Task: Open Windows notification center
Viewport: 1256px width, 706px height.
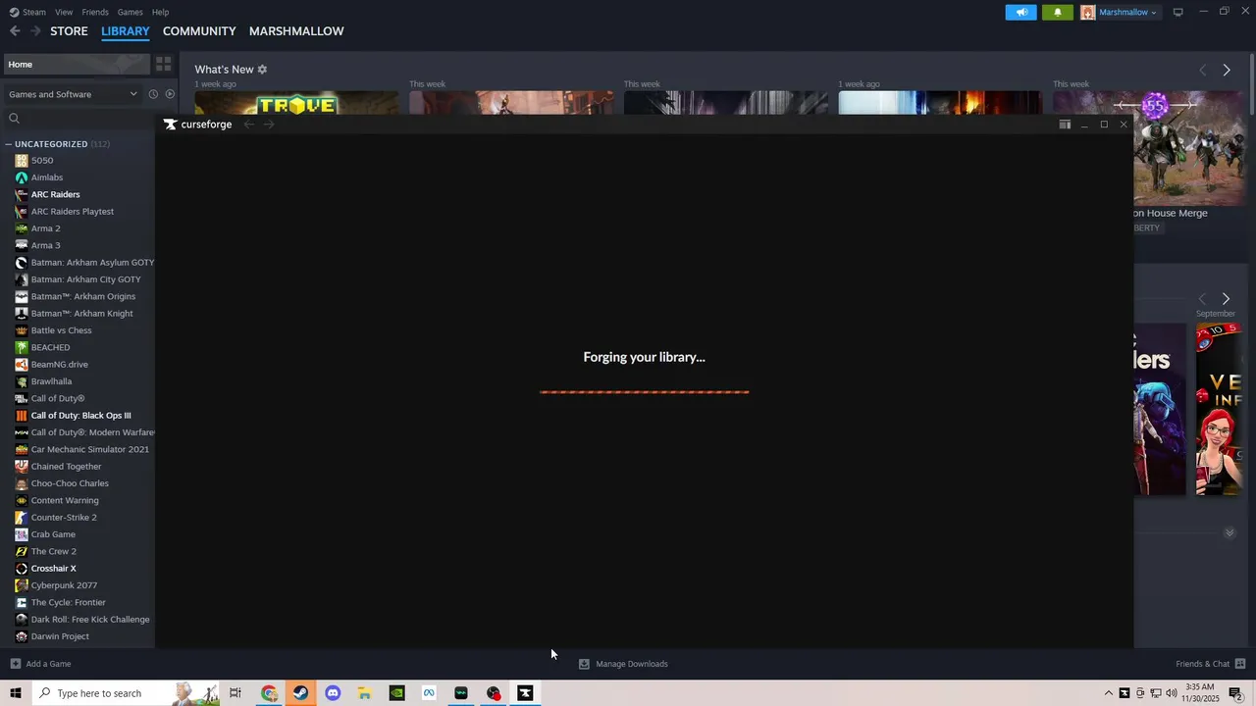Action: point(1236,693)
